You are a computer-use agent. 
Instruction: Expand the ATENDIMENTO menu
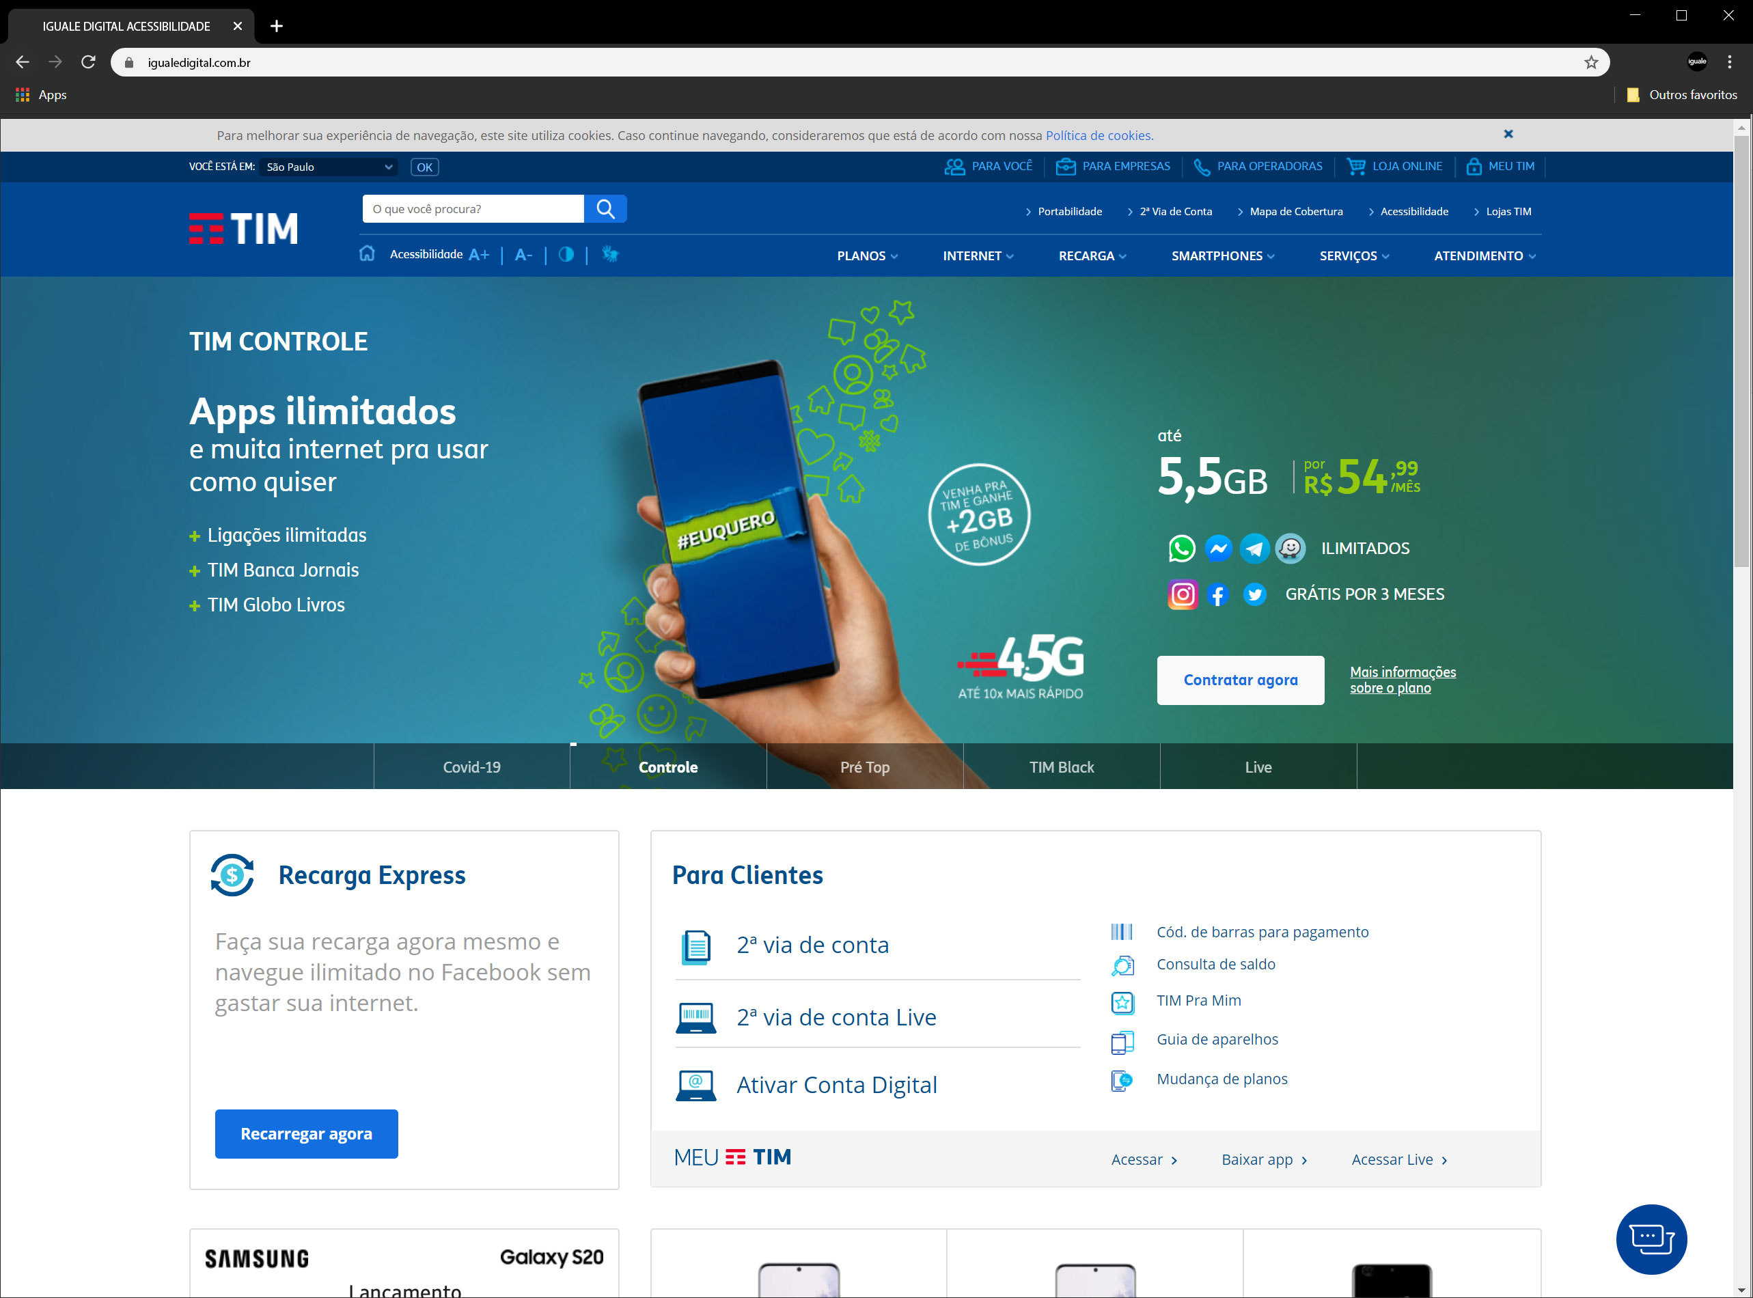click(x=1485, y=256)
